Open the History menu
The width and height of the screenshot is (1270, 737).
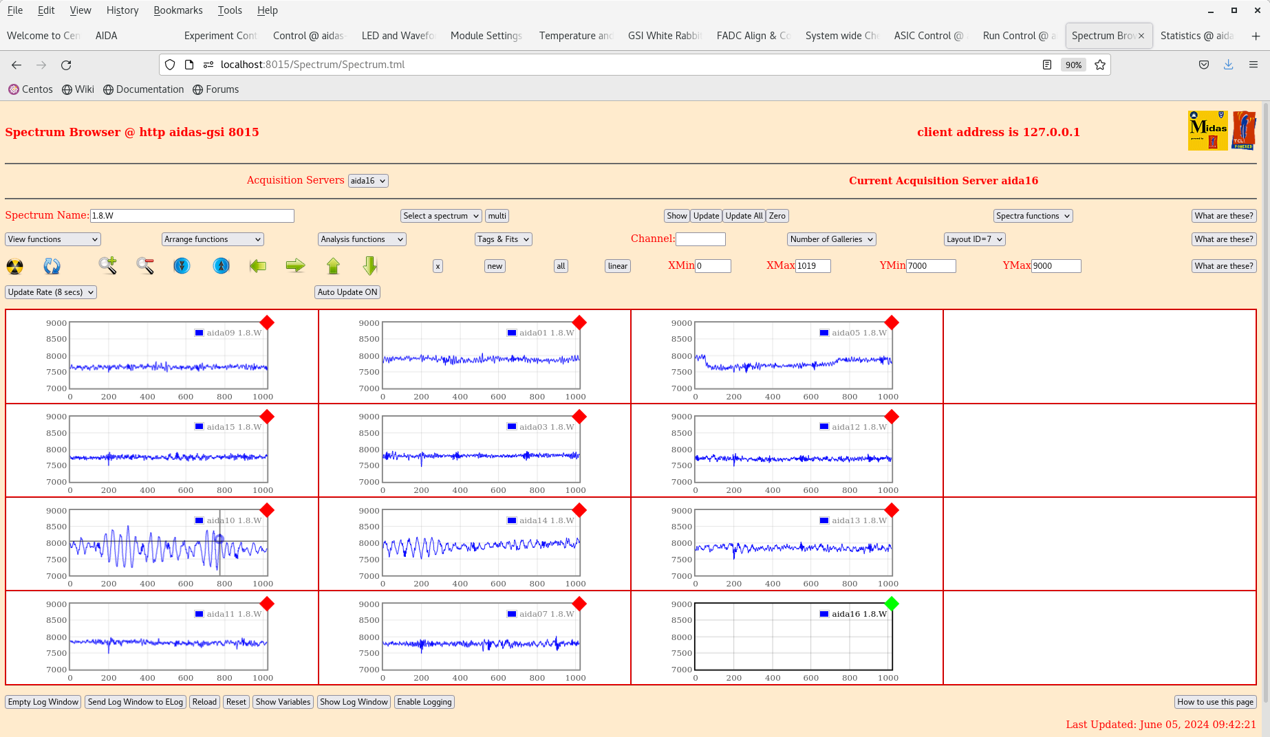coord(122,10)
